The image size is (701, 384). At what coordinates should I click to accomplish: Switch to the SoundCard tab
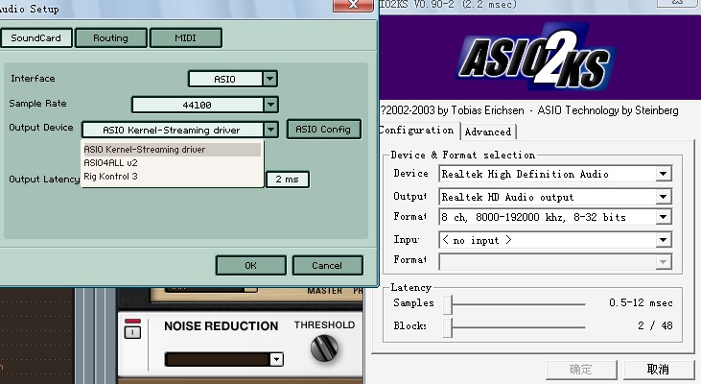35,38
